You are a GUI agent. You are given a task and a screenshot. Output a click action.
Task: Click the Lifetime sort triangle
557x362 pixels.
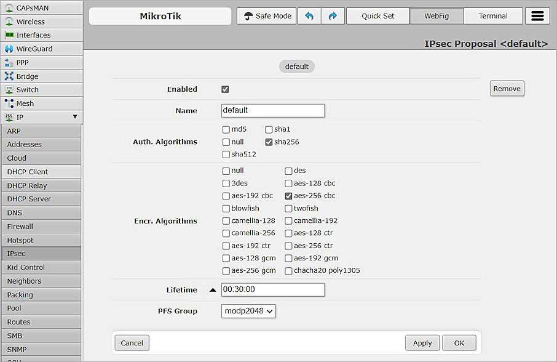(x=212, y=289)
